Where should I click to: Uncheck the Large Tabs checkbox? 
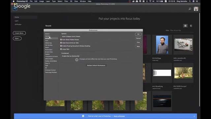(61, 49)
